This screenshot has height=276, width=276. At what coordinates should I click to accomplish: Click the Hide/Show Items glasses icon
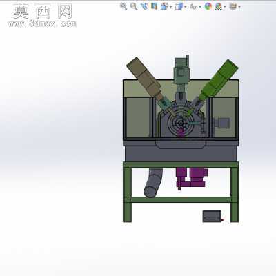[x=193, y=7]
